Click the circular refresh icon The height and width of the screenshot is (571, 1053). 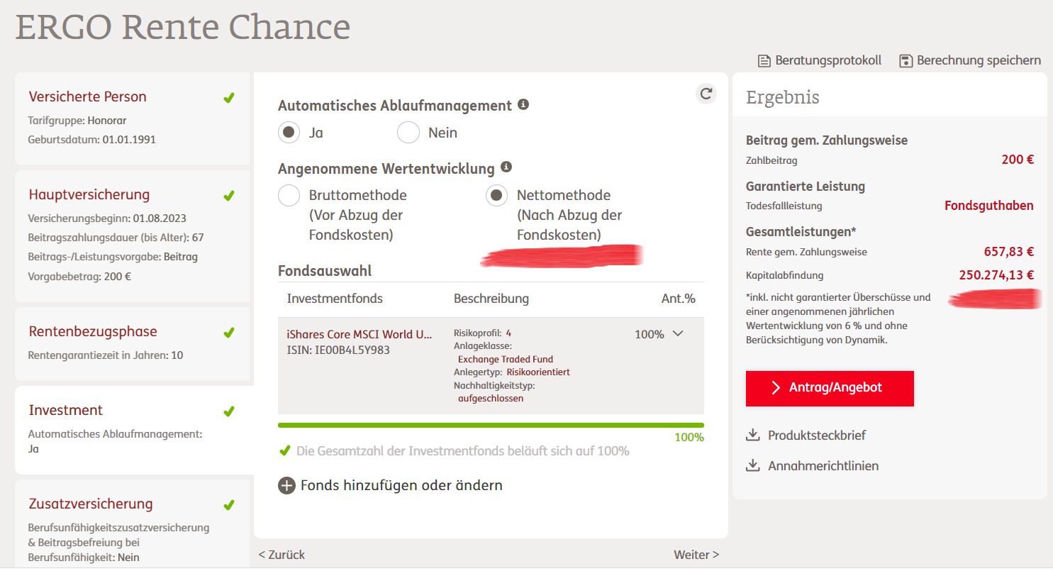pos(706,93)
